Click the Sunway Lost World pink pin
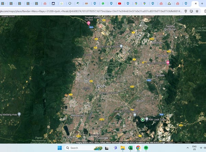The height and width of the screenshot is (152, 206). 168,63
